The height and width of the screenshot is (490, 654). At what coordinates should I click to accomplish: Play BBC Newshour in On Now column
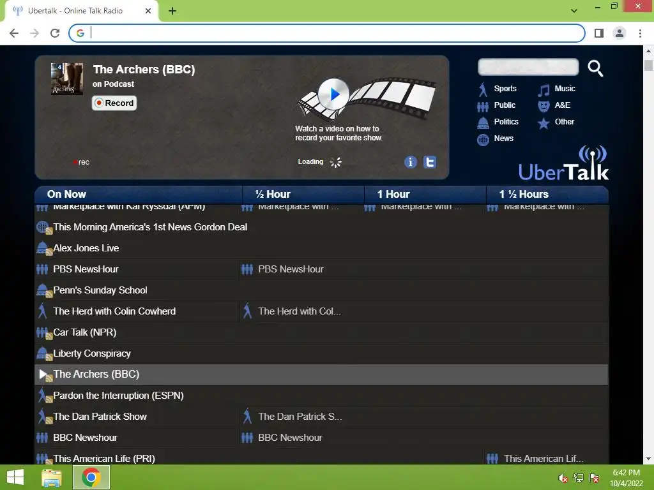click(85, 438)
